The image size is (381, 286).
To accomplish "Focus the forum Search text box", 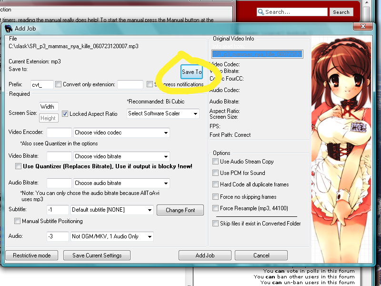I will (292, 12).
